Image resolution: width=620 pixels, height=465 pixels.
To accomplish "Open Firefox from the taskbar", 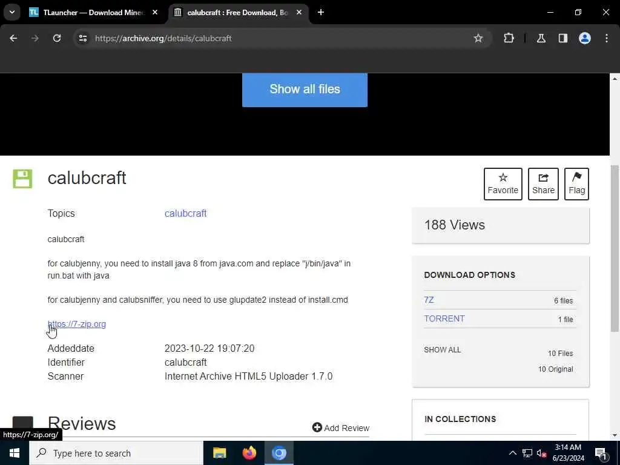I will point(249,453).
